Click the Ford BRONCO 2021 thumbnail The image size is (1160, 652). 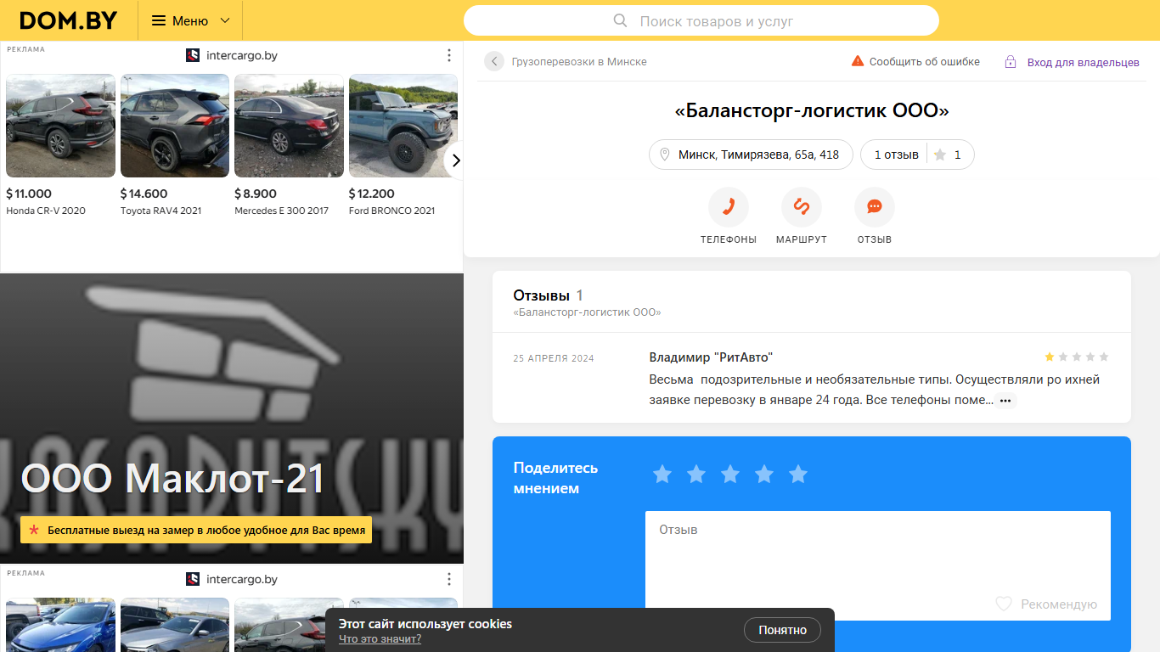(403, 126)
